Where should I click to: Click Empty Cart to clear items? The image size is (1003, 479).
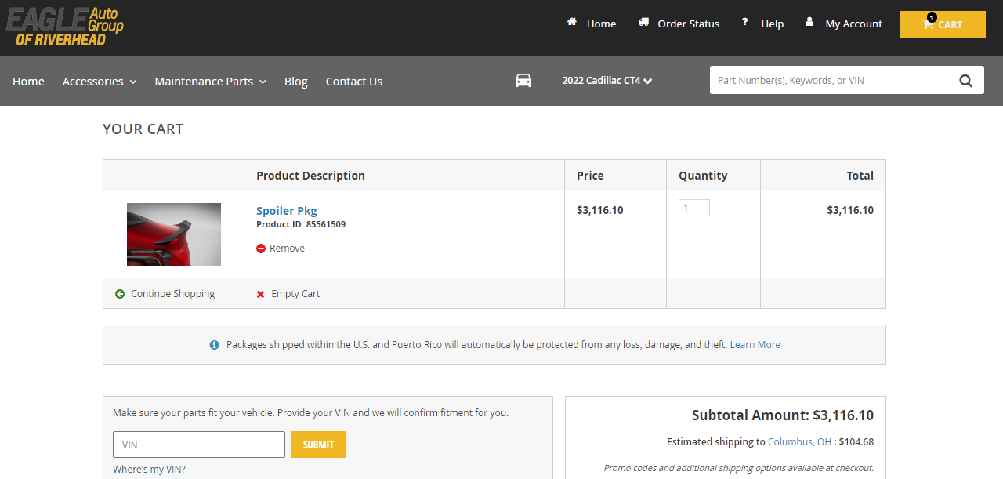pos(295,294)
